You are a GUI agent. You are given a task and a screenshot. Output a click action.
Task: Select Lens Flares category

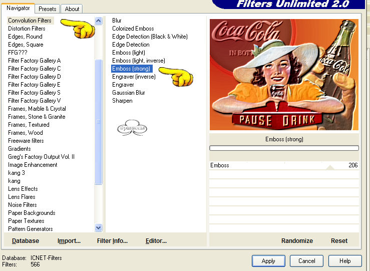pyautogui.click(x=22, y=197)
